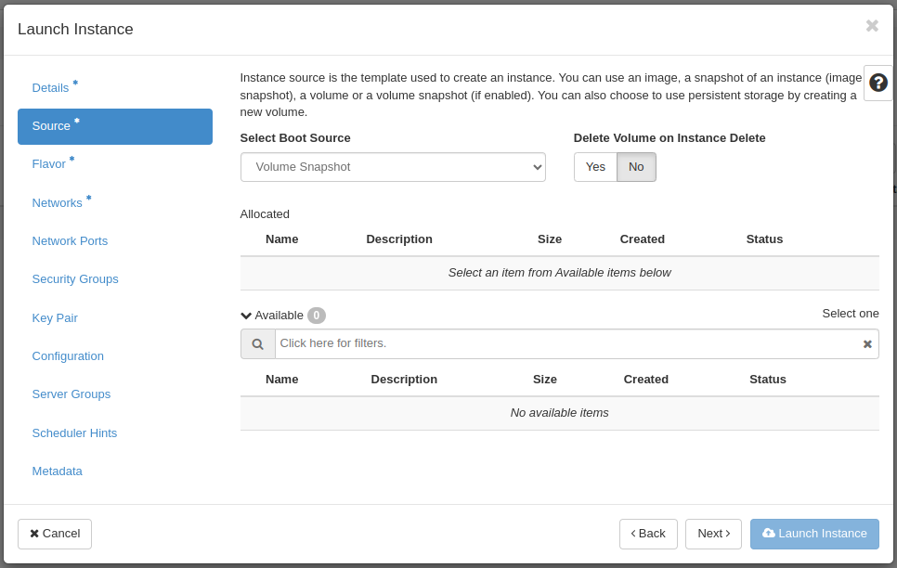The height and width of the screenshot is (568, 897).
Task: Clear the filter with the x icon
Action: point(867,343)
